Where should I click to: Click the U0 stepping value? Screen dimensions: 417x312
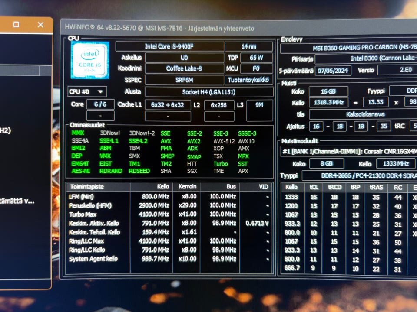click(x=184, y=58)
